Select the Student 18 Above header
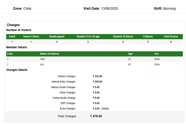Viewport: 186px width, 124px height. pyautogui.click(x=123, y=37)
